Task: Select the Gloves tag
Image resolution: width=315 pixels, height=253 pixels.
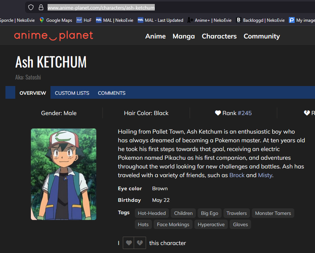Action: point(241,224)
